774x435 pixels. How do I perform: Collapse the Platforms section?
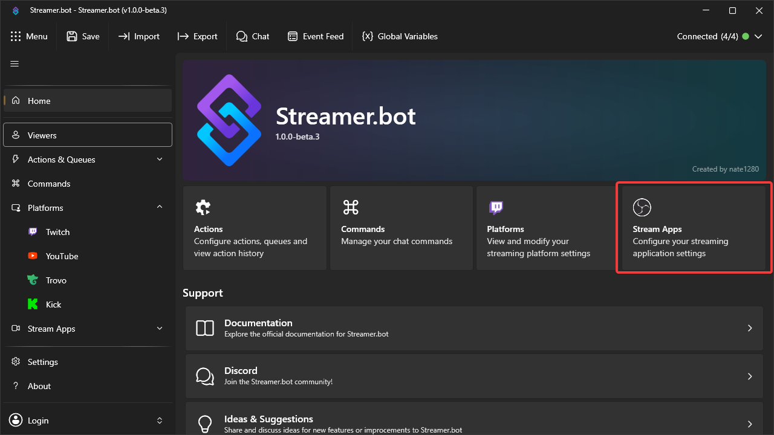tap(159, 207)
